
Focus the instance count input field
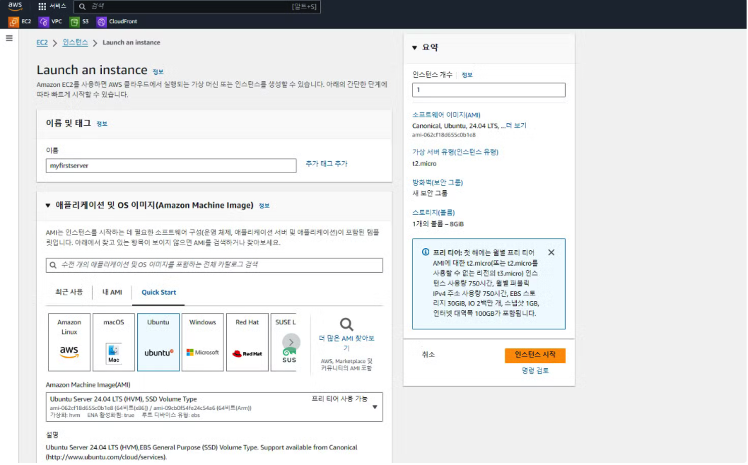tap(489, 90)
